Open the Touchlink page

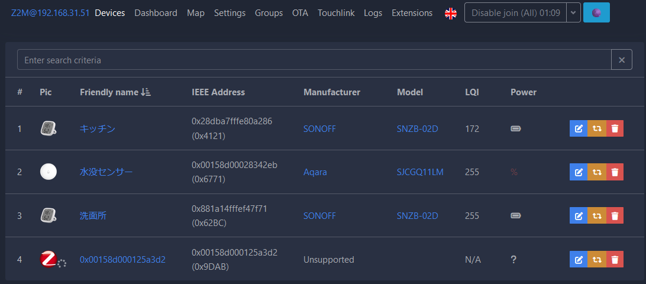click(336, 13)
